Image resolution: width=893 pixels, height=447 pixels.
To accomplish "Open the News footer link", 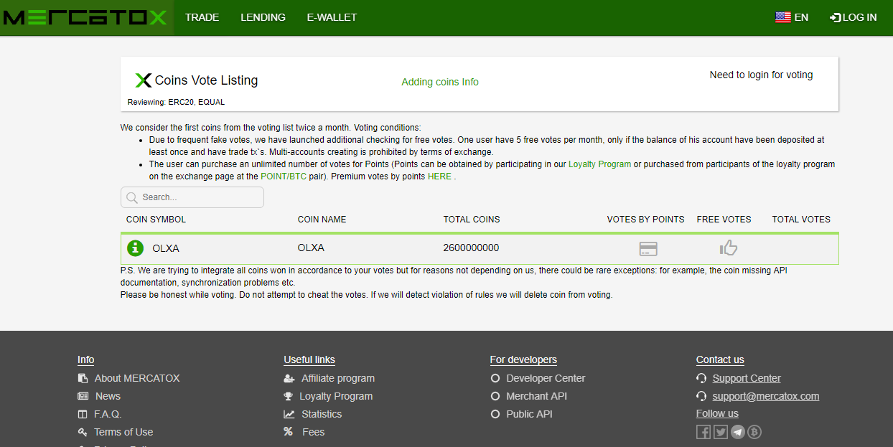I will [108, 396].
